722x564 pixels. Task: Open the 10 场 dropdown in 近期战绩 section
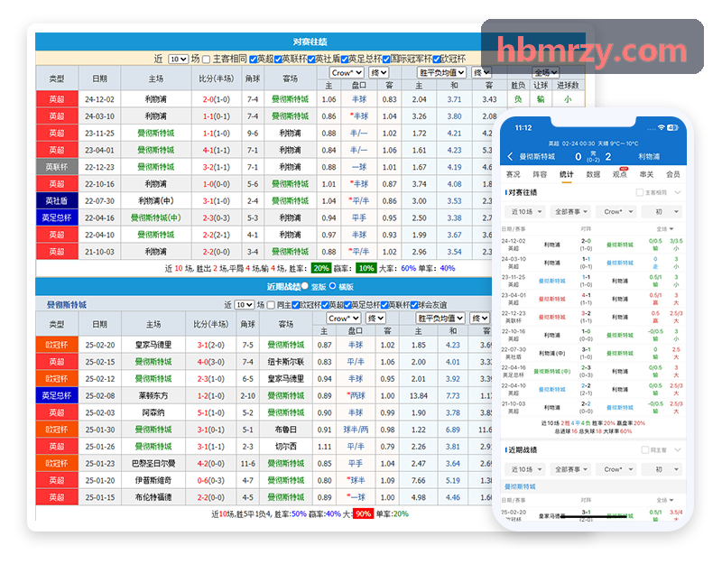[244, 305]
